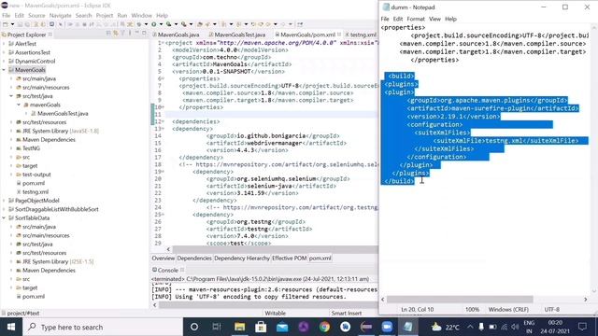Click Notepad's scroll right arrow
Viewport: 598px width, 336px height.
[586, 299]
